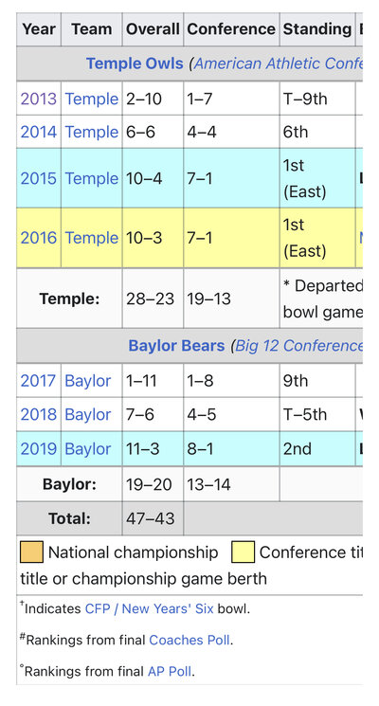
Task: Open the CFP / New Years' Six link
Action: [x=149, y=608]
